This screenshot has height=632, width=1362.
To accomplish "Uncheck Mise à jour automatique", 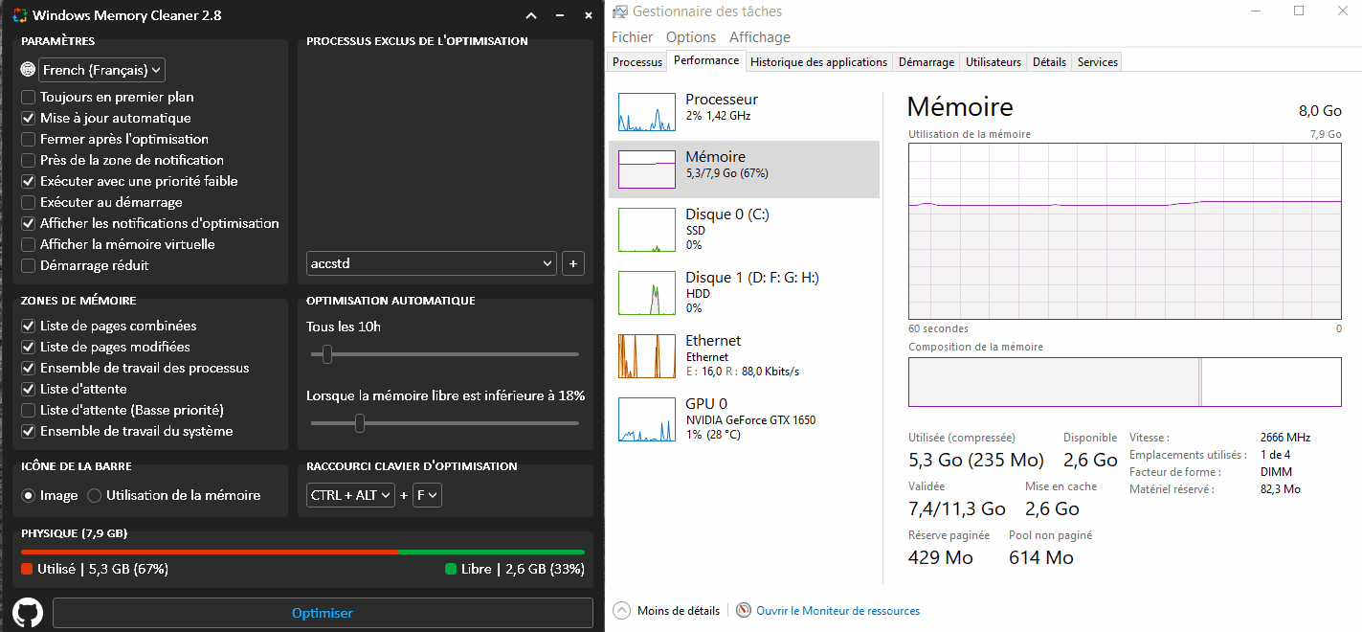I will [x=29, y=118].
